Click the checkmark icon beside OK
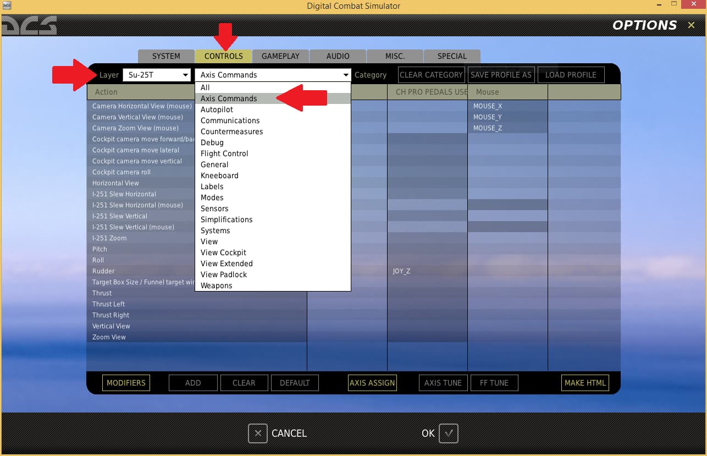Image resolution: width=707 pixels, height=456 pixels. [x=449, y=433]
